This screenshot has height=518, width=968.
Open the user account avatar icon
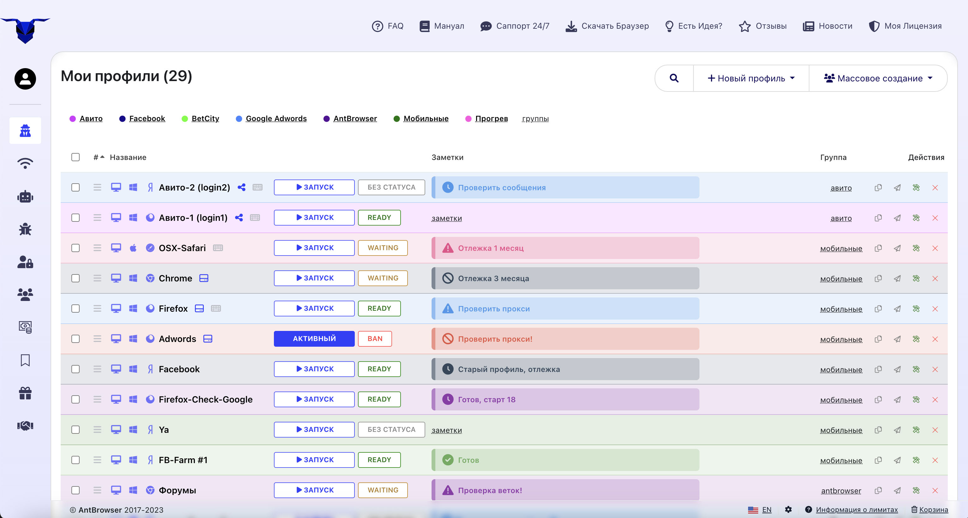click(25, 79)
